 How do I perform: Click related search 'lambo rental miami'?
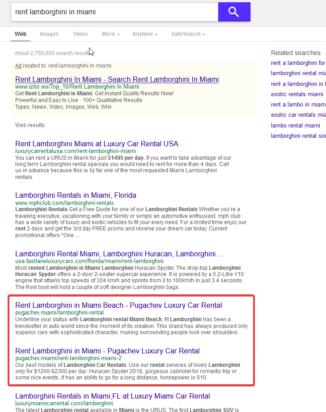pyautogui.click(x=296, y=126)
